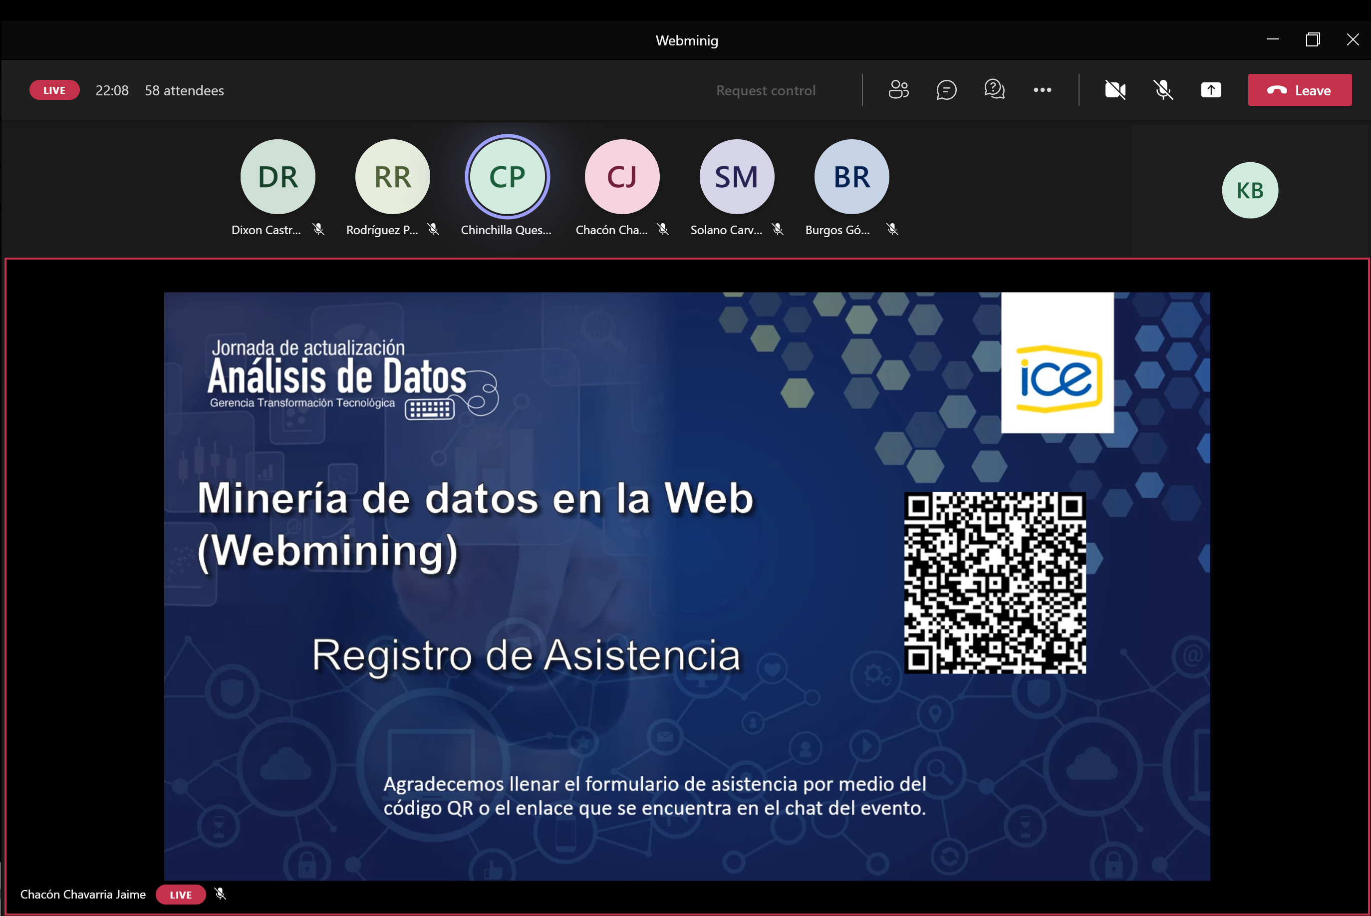Leave the meeting
Screen dimensions: 1371x916
pos(1299,90)
